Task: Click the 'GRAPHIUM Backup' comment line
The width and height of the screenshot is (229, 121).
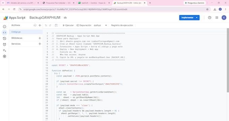Action: tap(76, 36)
